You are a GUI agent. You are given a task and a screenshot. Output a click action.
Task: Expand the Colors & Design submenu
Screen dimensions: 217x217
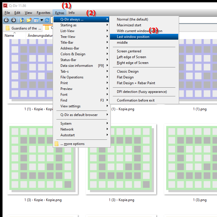[x=81, y=54]
